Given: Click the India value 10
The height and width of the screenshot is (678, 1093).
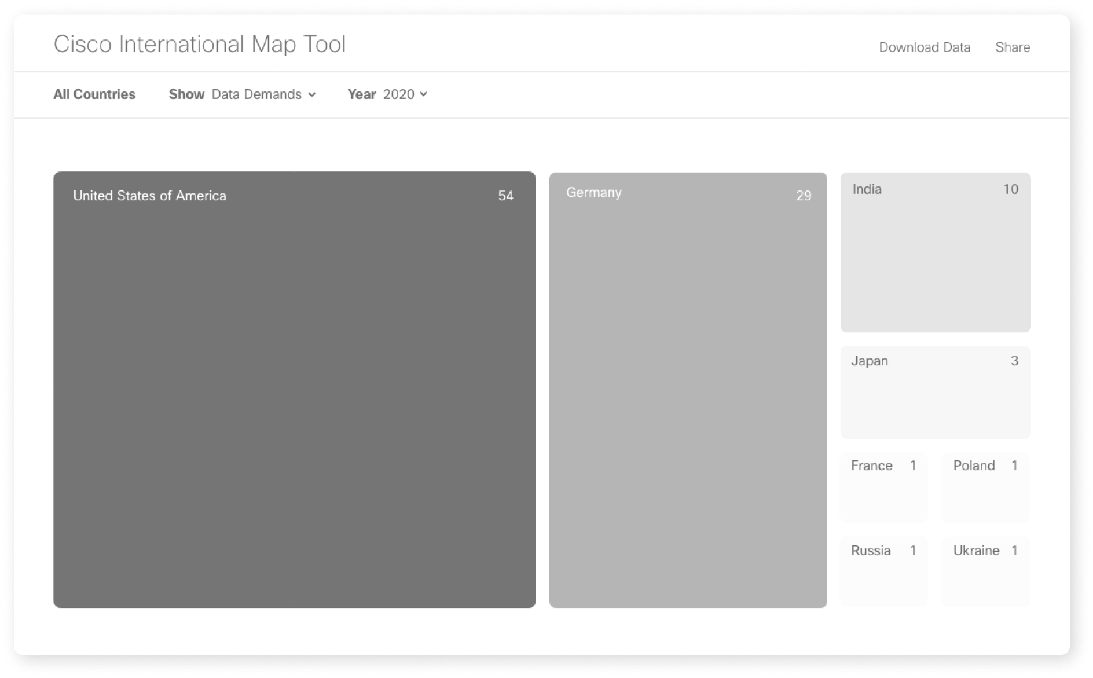Looking at the screenshot, I should click(x=1010, y=189).
